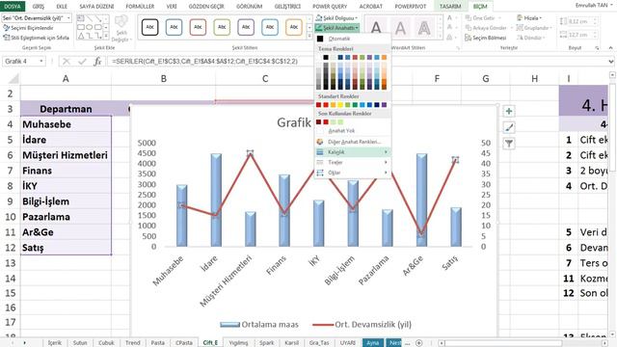Switch to the FORMÜLLER ribbon tab

[140, 7]
